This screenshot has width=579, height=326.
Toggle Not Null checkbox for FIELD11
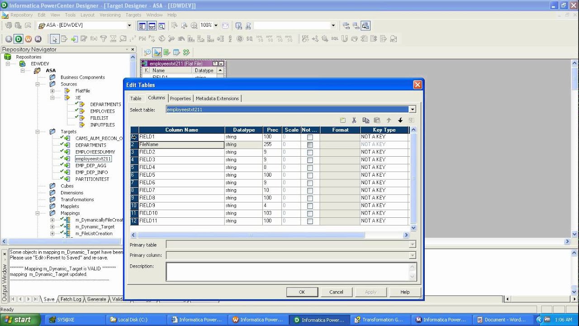point(310,221)
